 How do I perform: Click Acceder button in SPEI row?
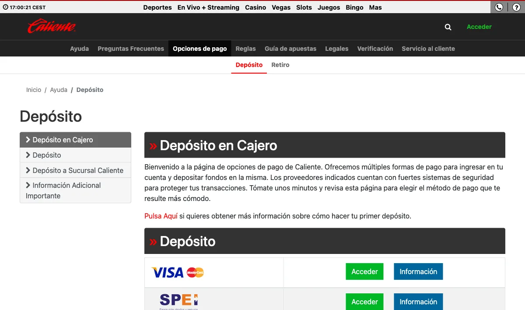click(x=364, y=302)
